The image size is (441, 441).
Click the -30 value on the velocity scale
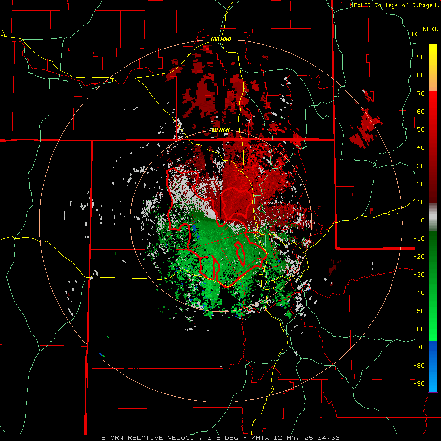point(419,275)
